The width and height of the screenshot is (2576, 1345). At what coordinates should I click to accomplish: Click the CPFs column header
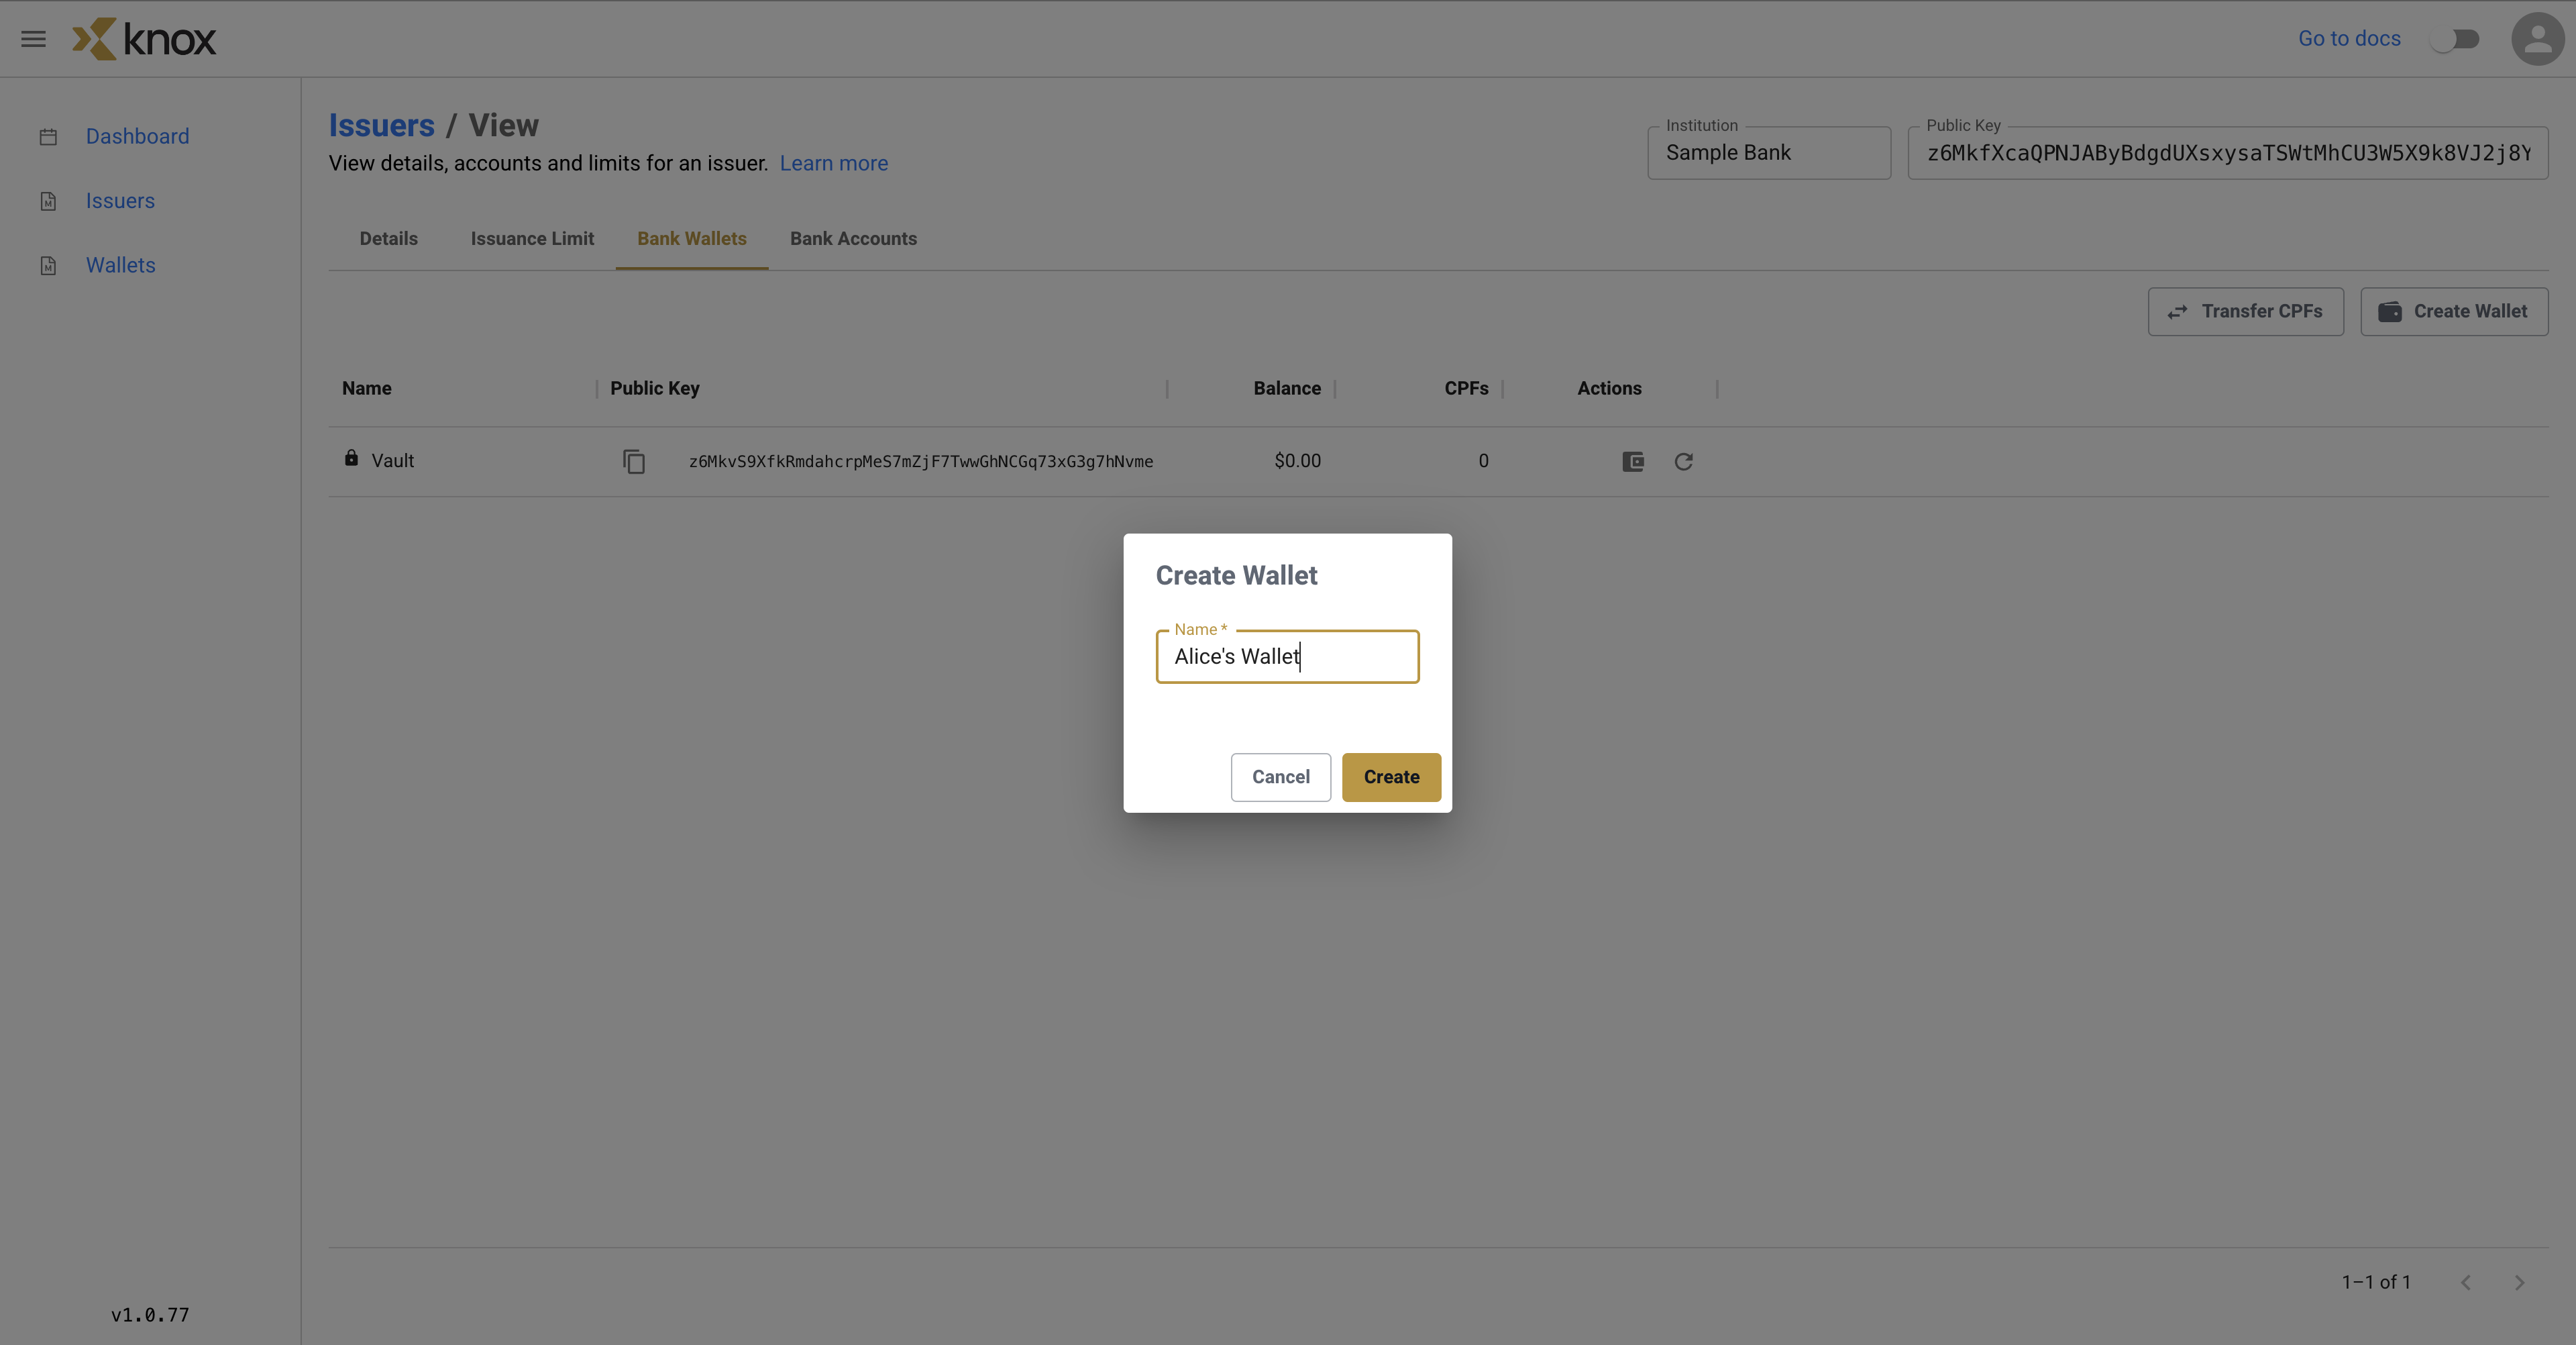pyautogui.click(x=1466, y=389)
